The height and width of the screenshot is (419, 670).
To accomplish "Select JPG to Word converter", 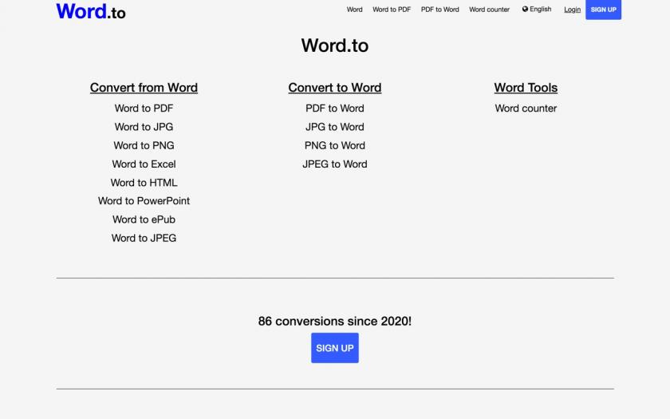I will [x=334, y=127].
